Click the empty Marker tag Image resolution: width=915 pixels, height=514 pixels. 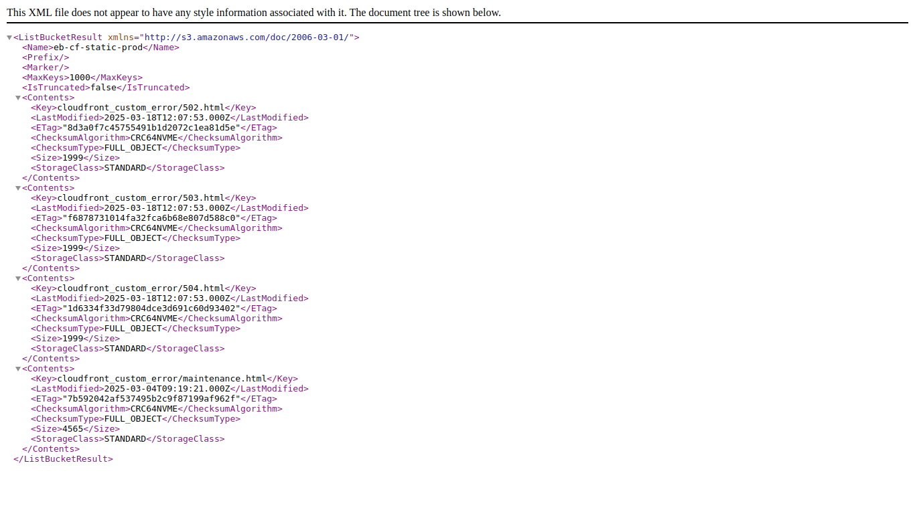click(x=46, y=68)
